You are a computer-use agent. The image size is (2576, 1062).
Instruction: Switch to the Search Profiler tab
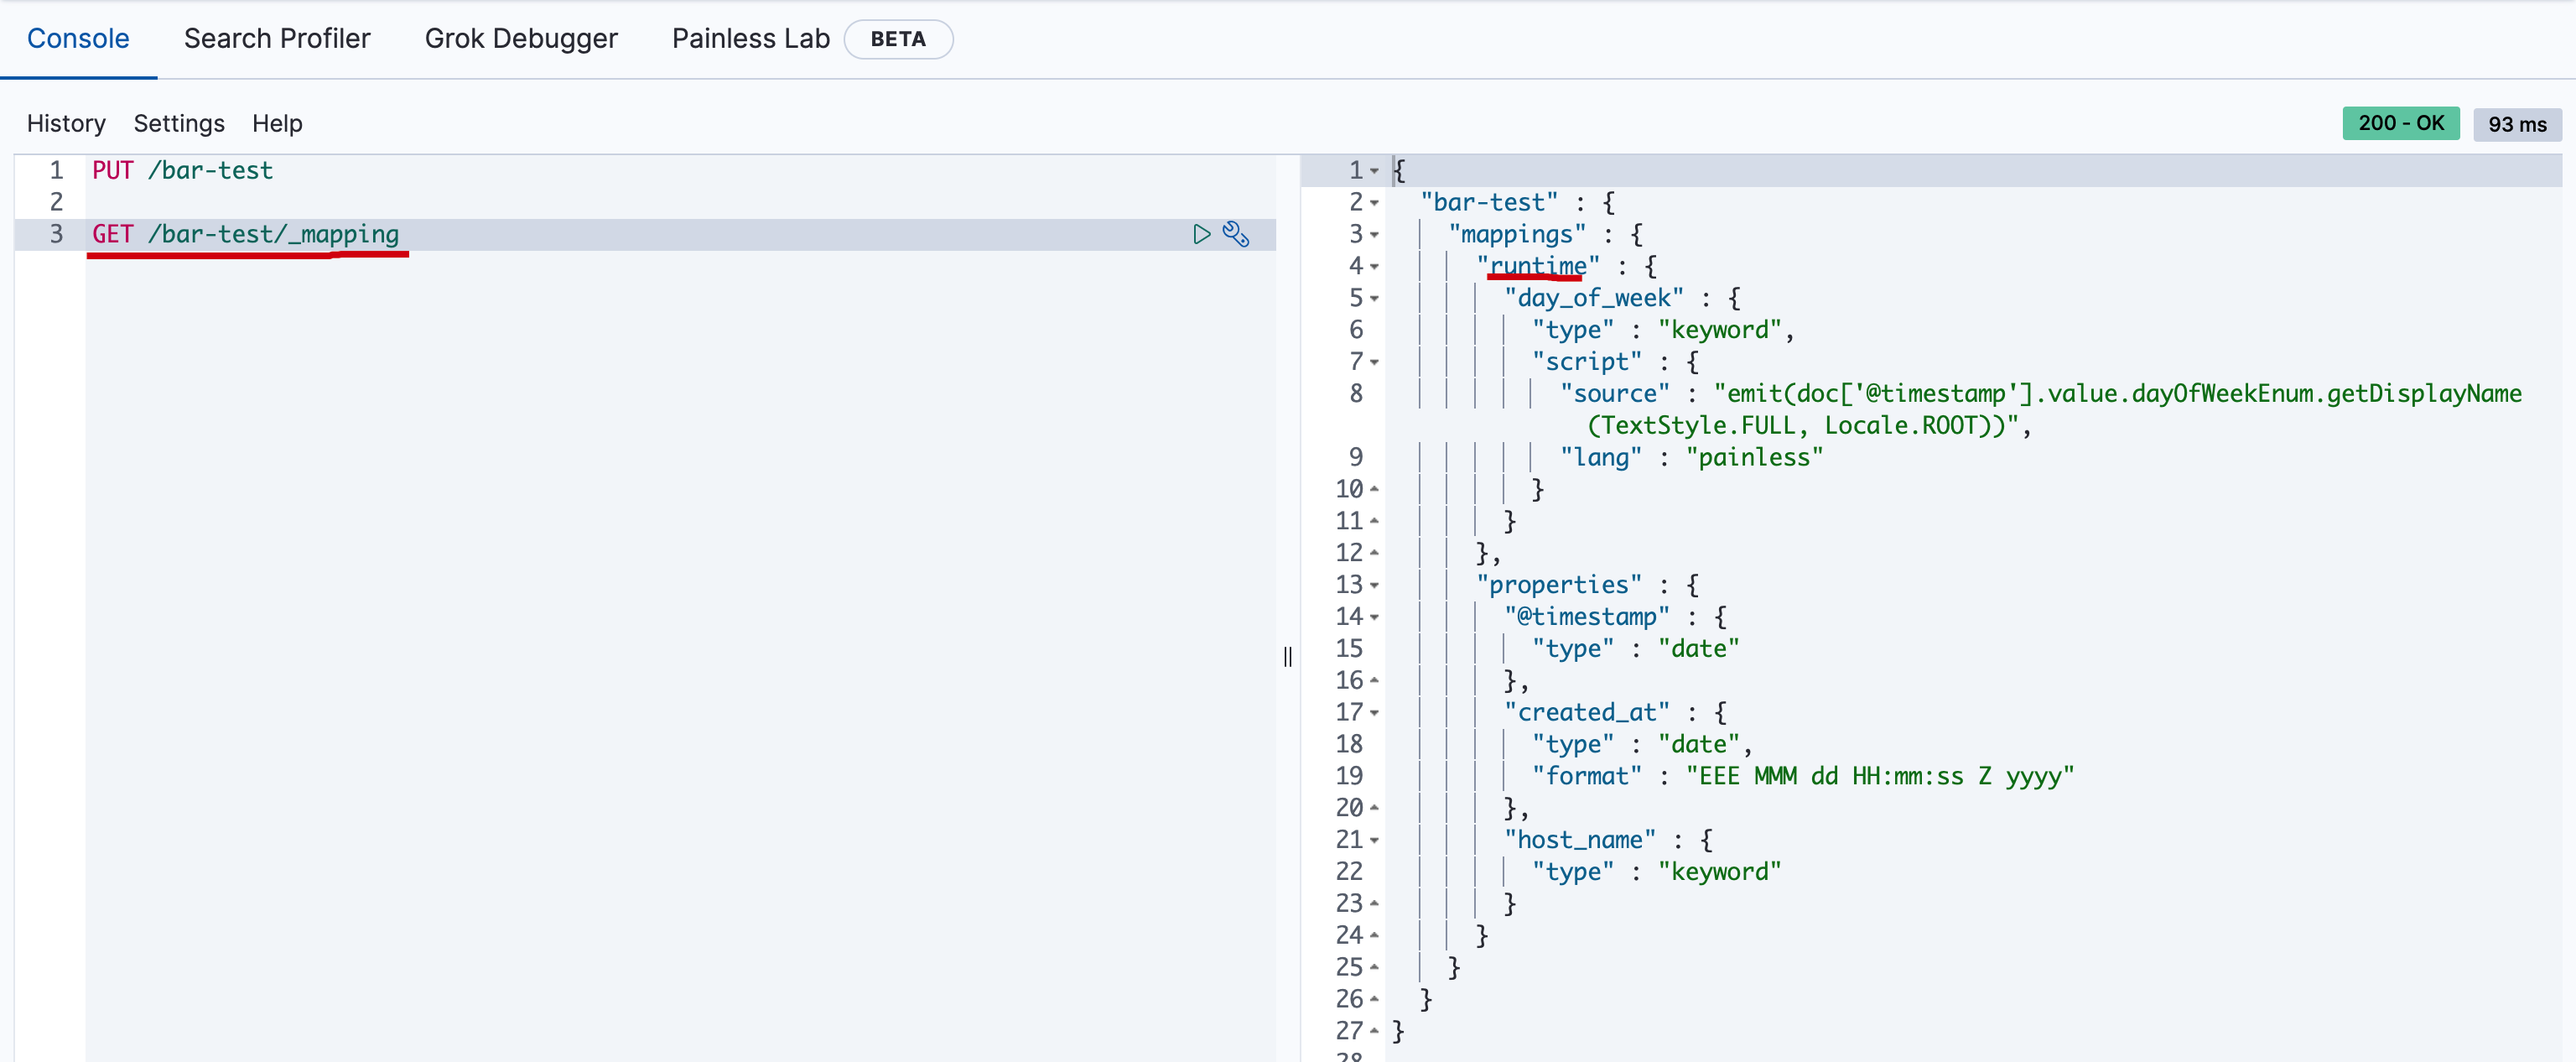[x=278, y=38]
